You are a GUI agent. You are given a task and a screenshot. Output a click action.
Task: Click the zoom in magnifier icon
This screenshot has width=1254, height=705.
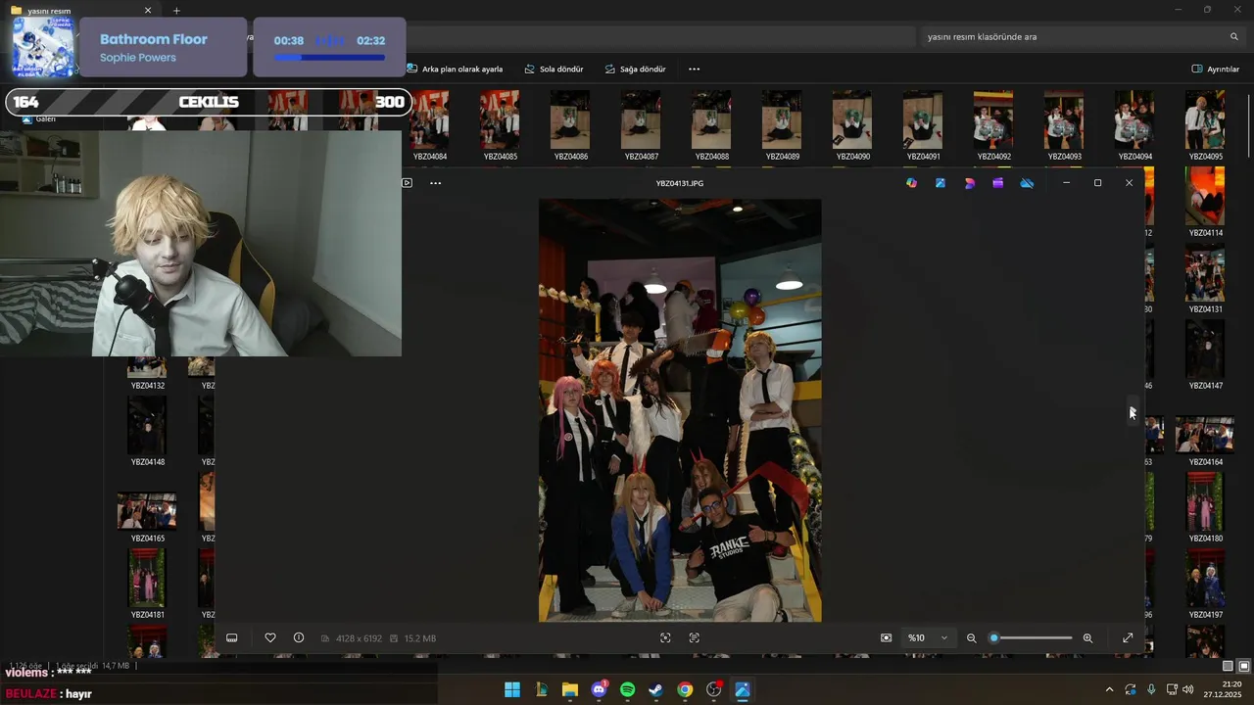[x=1087, y=638]
